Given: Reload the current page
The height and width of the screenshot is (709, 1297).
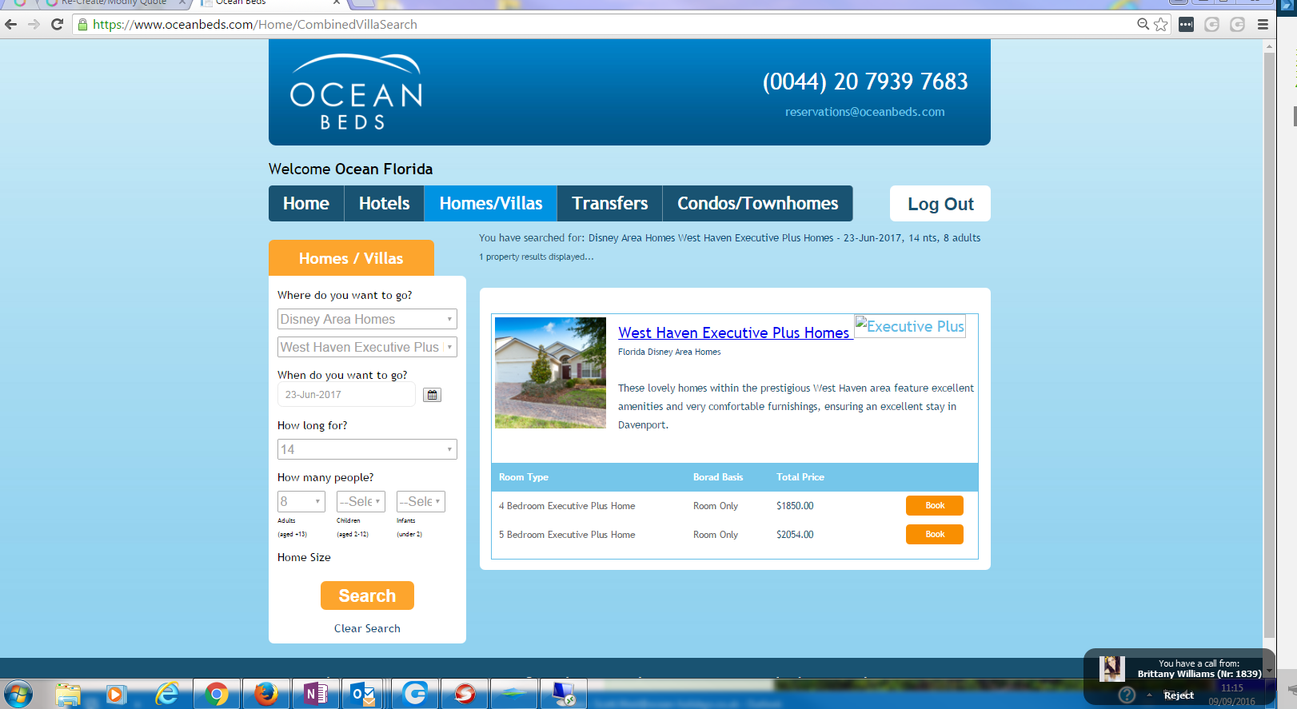Looking at the screenshot, I should (x=57, y=24).
